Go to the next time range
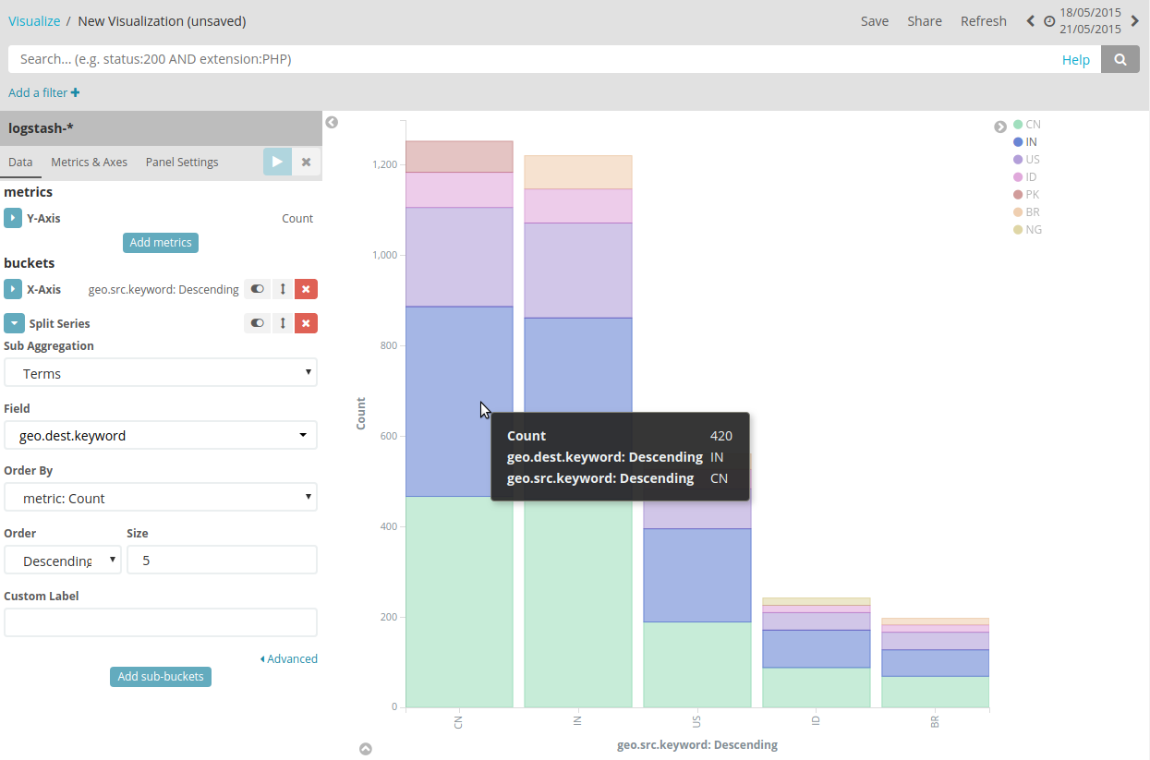The image size is (1150, 760). pos(1135,21)
